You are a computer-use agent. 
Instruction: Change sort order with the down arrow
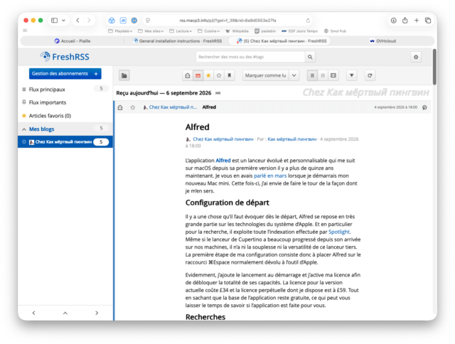[351, 76]
